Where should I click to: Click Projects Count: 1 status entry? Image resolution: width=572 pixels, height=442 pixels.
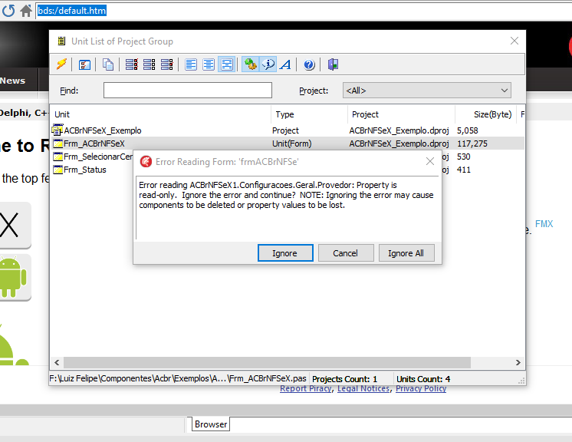pos(344,379)
